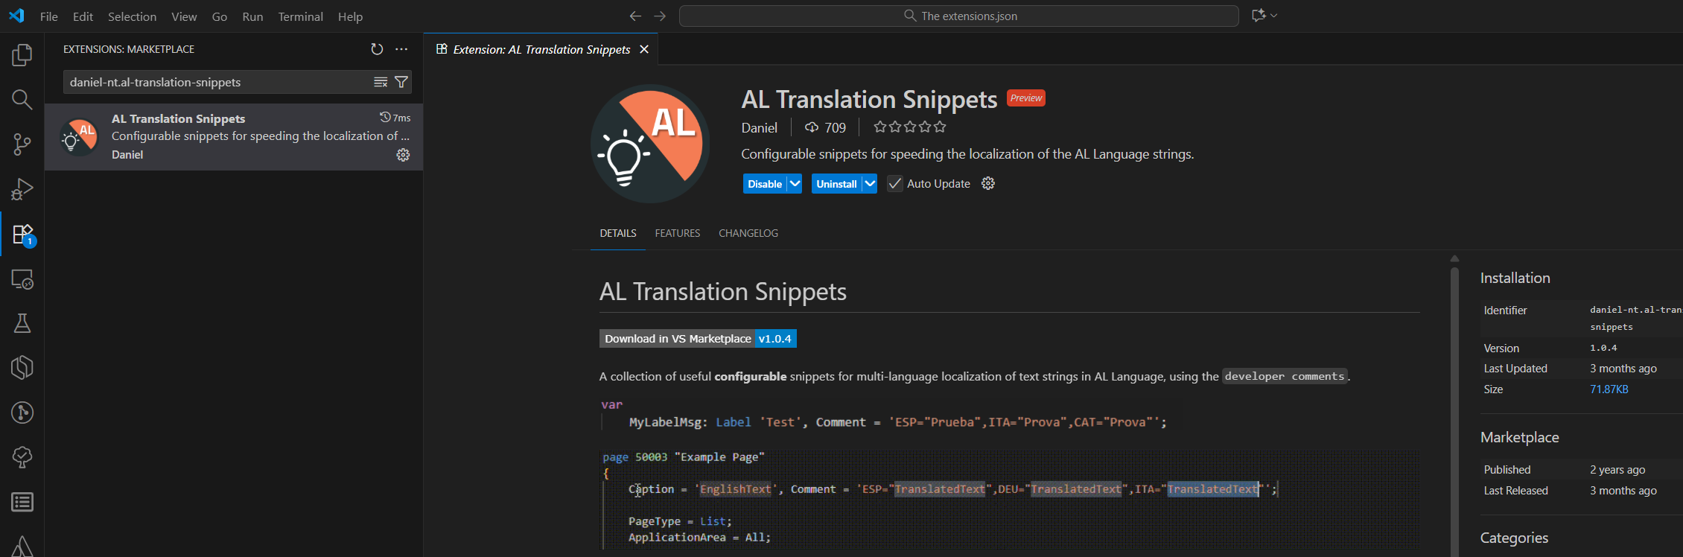Screen dimensions: 1683x557
Task: Toggle the Auto Update checkbox
Action: (x=895, y=184)
